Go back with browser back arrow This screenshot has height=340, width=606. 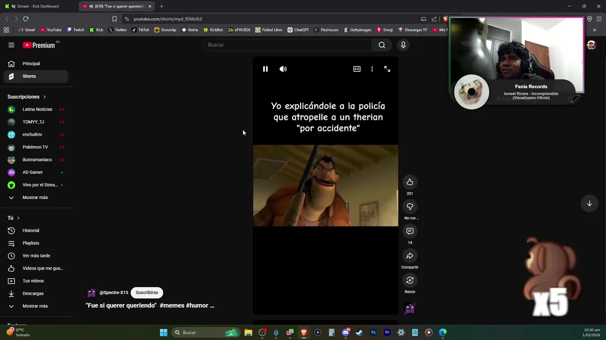(x=7, y=19)
